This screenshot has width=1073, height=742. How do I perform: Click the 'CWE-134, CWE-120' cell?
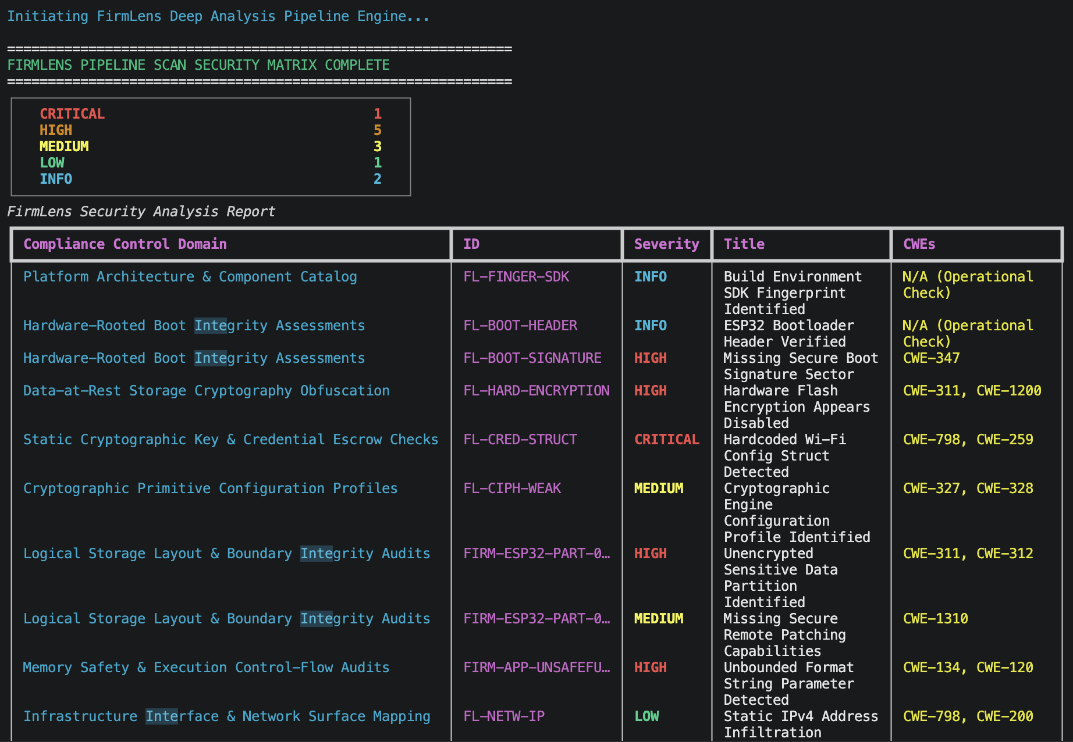pos(968,668)
